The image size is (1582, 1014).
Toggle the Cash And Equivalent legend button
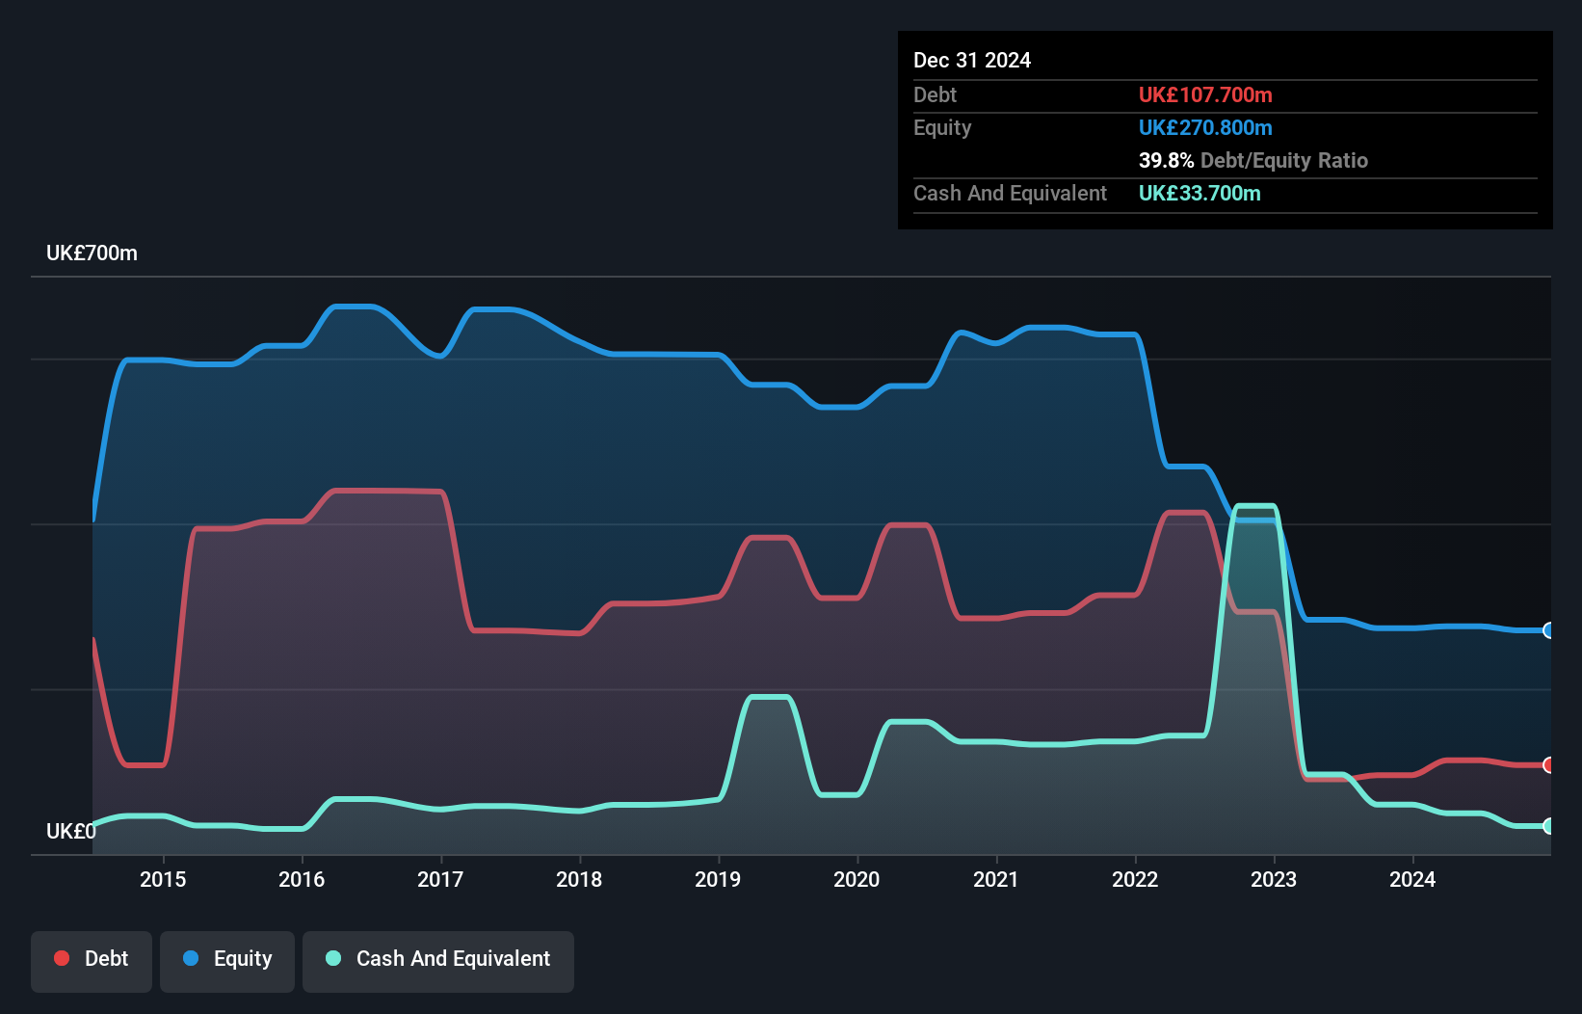(x=438, y=961)
